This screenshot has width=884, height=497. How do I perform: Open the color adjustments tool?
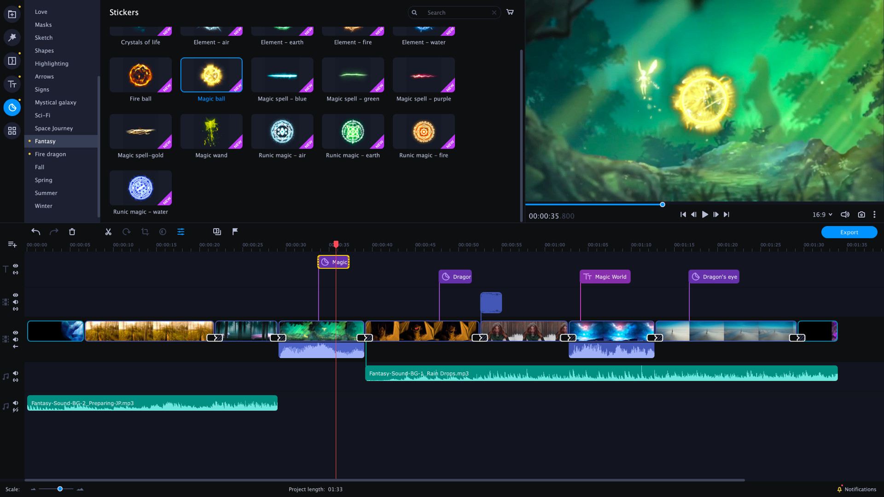[x=163, y=231]
